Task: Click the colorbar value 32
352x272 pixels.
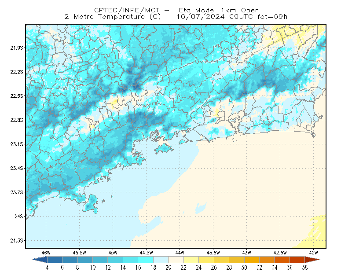Action: 259,268
